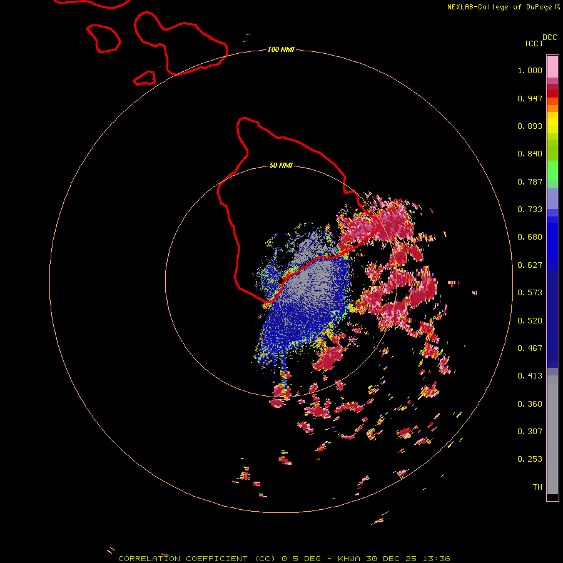Select the 0.360 legend value

530,404
